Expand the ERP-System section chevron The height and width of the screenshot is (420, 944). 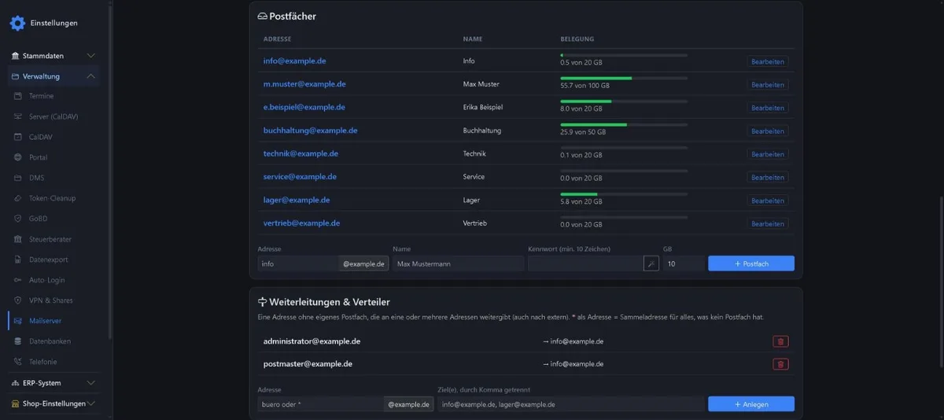[91, 383]
